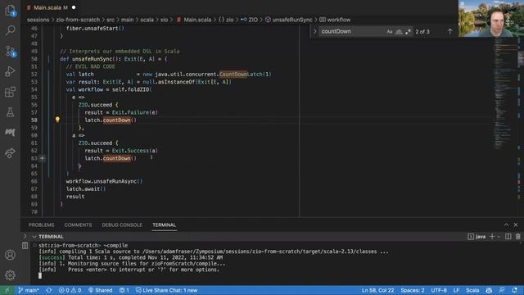Screen dimensions: 524x295
Task: Open remote window indicator in status bar
Action: point(7,290)
